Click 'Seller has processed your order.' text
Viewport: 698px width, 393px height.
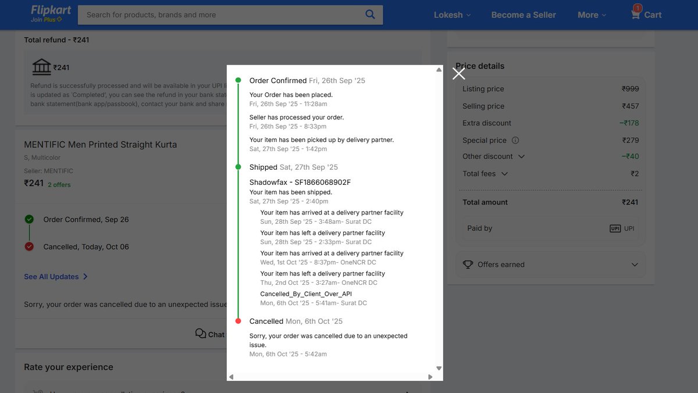pyautogui.click(x=297, y=117)
